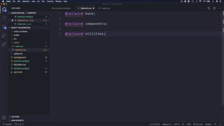Select tailwind.css under Open Editors
Viewport: 224px width, 126px height.
click(29, 20)
